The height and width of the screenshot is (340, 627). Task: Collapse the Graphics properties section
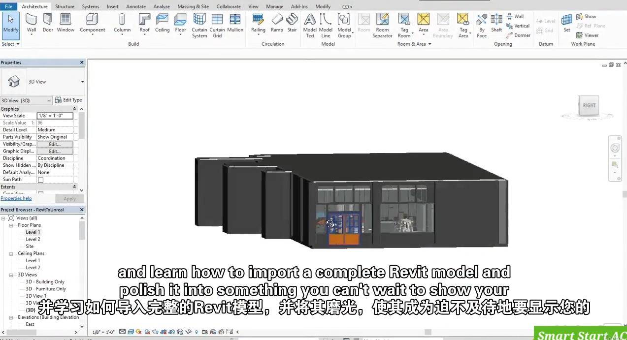(75, 109)
